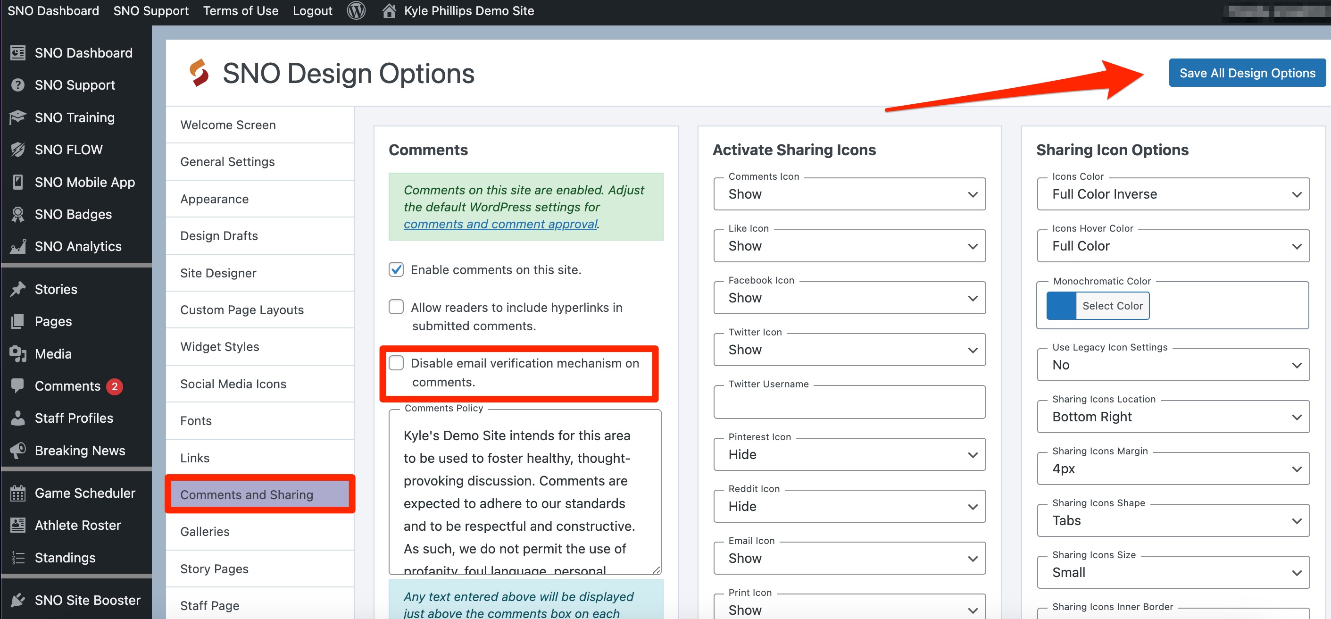Click the blue Monochromatic Color swatch
1331x619 pixels.
pos(1061,306)
